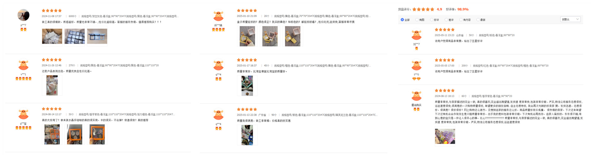Click the bull avatar of user 刘**7

tap(416, 35)
